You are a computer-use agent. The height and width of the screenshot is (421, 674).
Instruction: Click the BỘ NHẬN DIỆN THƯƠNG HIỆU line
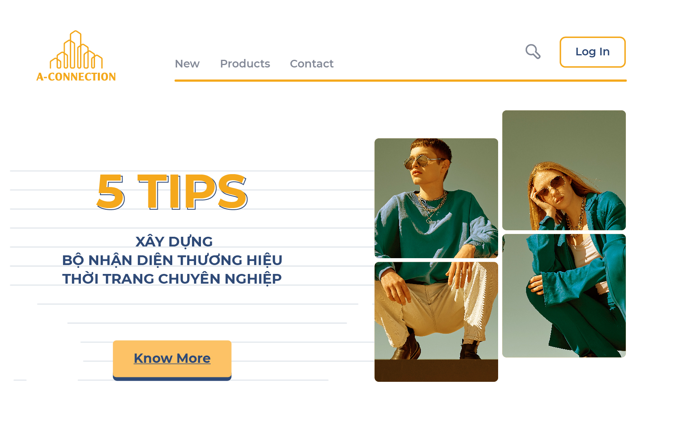tap(172, 260)
